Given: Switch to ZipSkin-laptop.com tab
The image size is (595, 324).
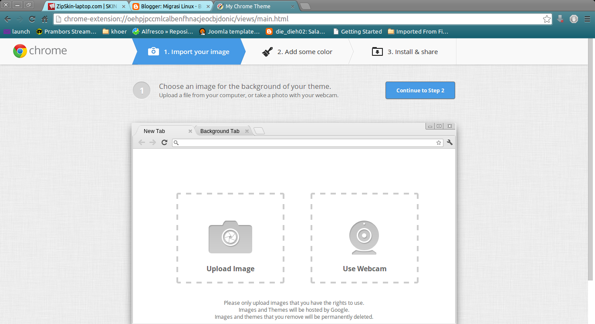Looking at the screenshot, I should point(86,7).
